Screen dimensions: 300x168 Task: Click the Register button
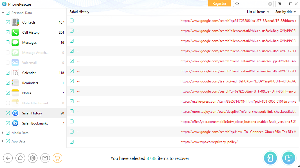click(219, 4)
